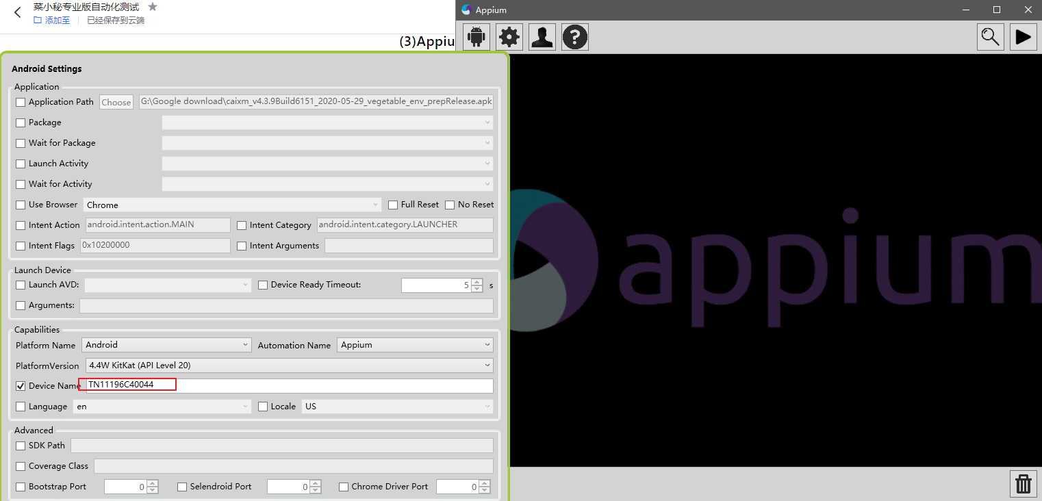The height and width of the screenshot is (501, 1042).
Task: Expand the Wait for Activity dropdown
Action: coord(327,184)
